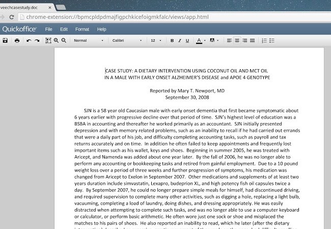This screenshot has height=229, width=331.
Task: Zoom in with magnifier plus icon
Action: (x=56, y=41)
